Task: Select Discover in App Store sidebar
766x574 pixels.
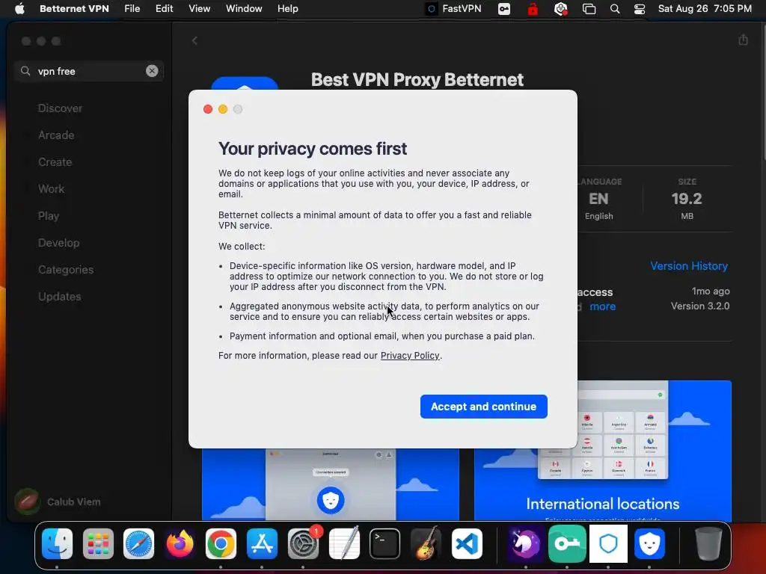Action: [60, 108]
